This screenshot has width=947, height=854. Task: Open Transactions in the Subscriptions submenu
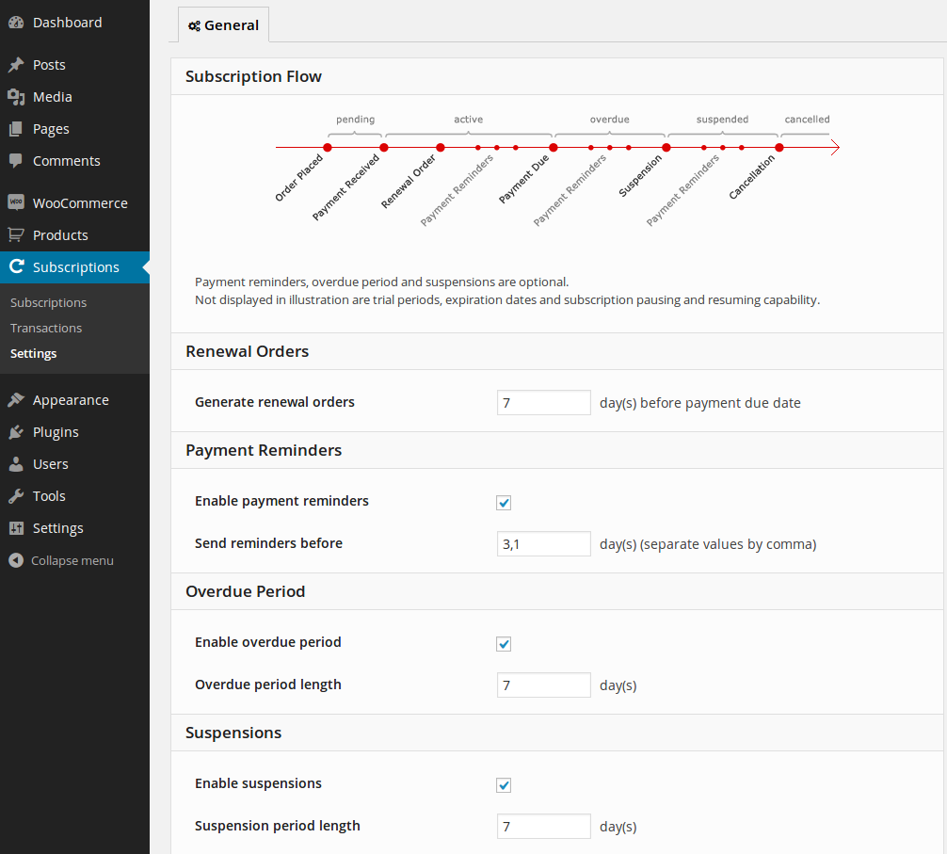[x=46, y=328]
